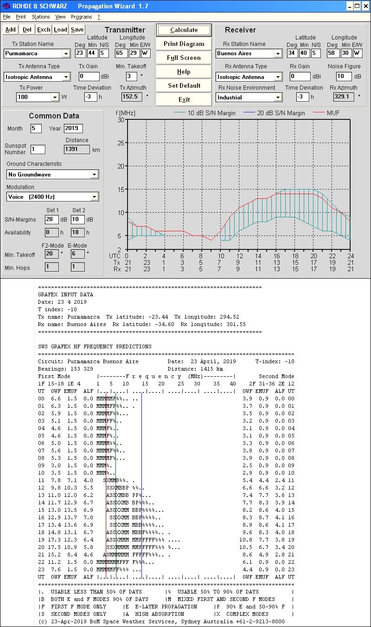The width and height of the screenshot is (371, 627).
Task: Click Rx longitude degrees field
Action: pyautogui.click(x=333, y=53)
